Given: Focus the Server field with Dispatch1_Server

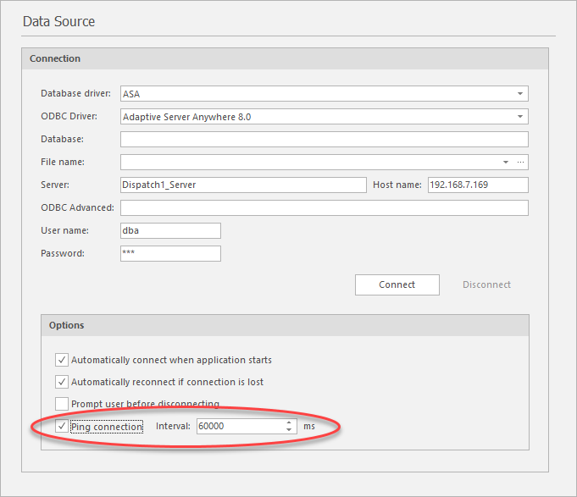Looking at the screenshot, I should pyautogui.click(x=242, y=185).
